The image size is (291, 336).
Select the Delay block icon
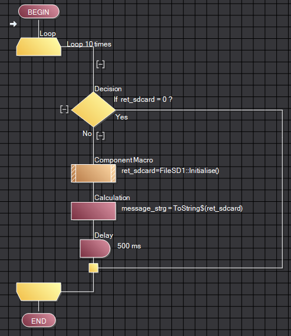click(x=95, y=248)
